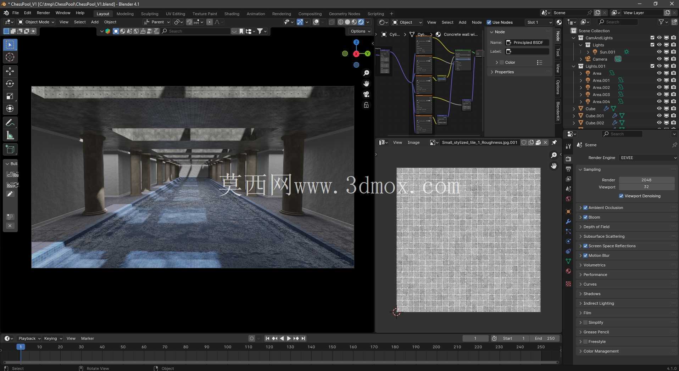Open the Render menu
This screenshot has height=371, width=679.
pos(43,13)
